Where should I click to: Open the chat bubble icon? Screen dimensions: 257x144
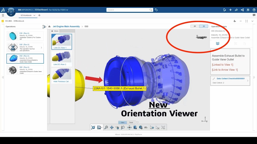[254, 15]
